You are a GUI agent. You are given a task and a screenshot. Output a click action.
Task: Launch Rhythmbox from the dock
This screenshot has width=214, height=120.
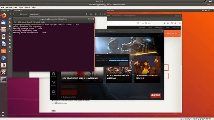pos(4,37)
